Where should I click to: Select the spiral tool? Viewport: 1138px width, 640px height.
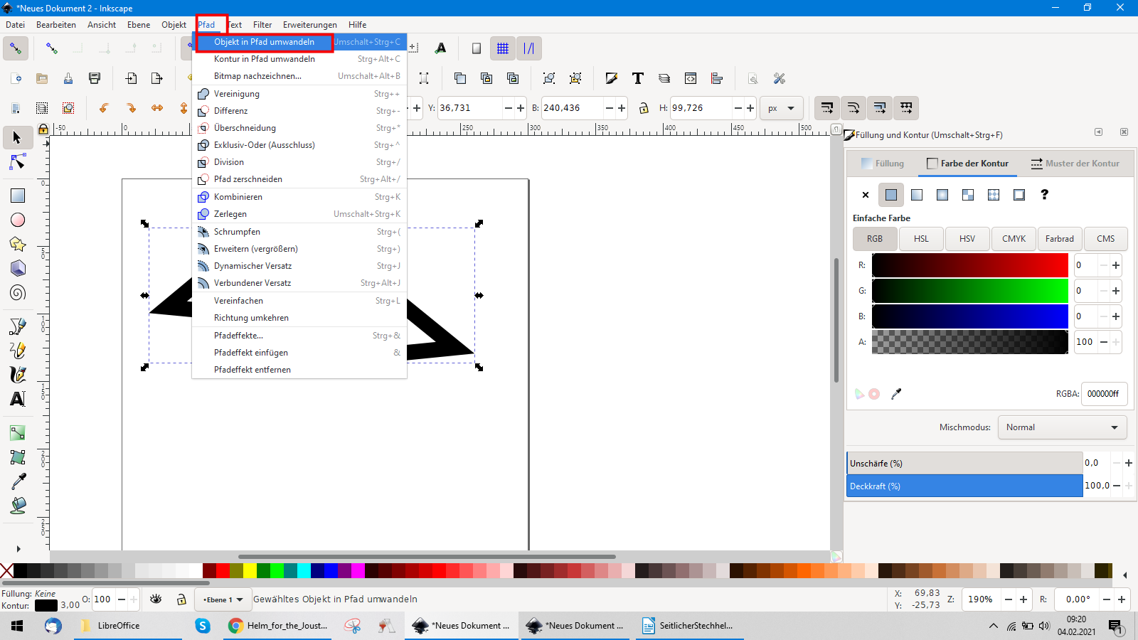[x=18, y=293]
